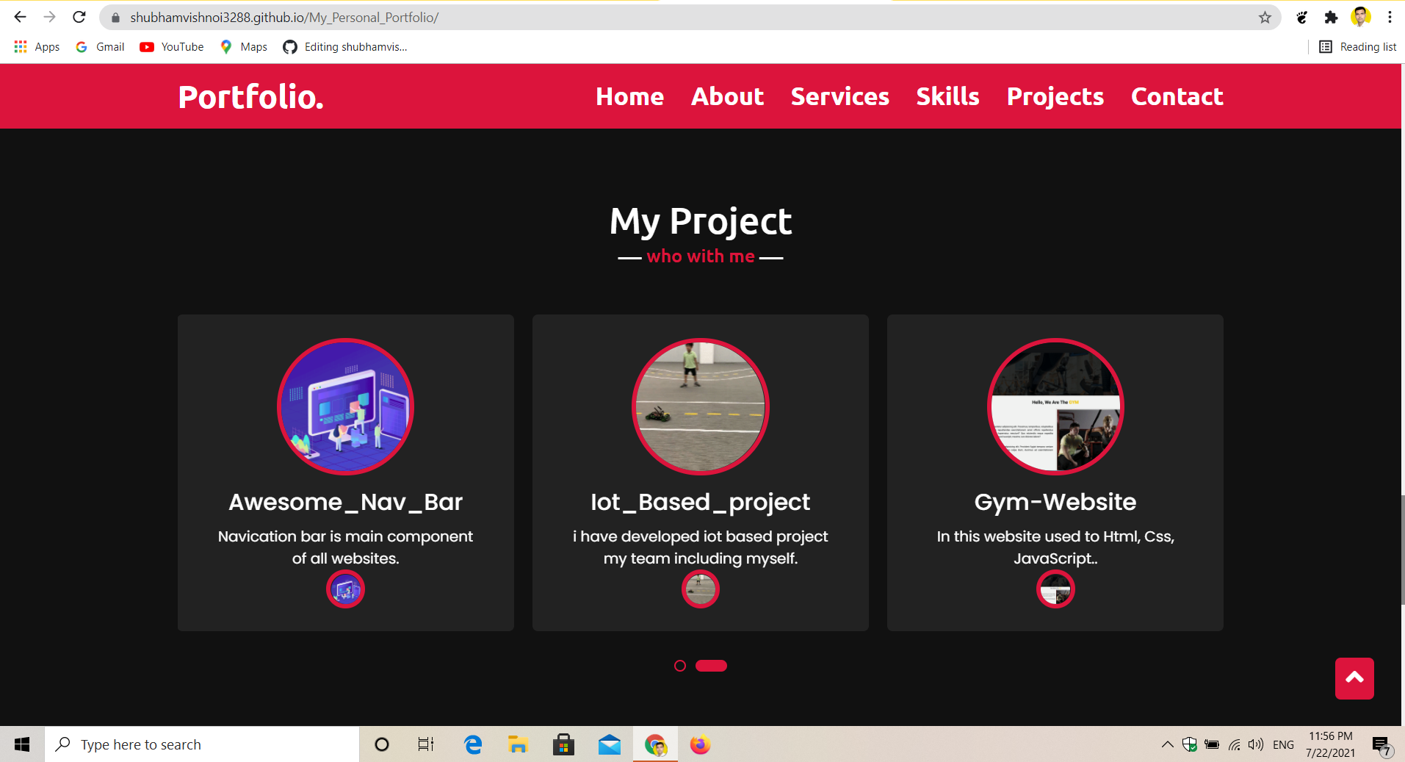The width and height of the screenshot is (1405, 762).
Task: Open the Reading list
Action: point(1358,47)
